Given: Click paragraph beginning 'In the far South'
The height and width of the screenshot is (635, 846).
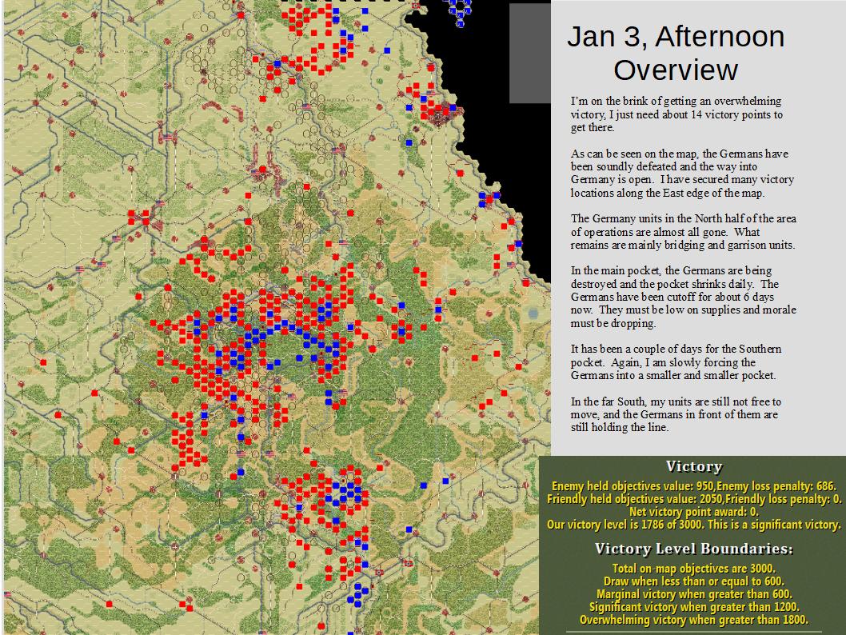Looking at the screenshot, I should point(676,414).
